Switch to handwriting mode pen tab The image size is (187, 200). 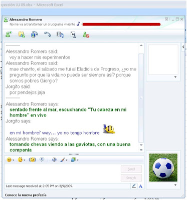coord(134,186)
